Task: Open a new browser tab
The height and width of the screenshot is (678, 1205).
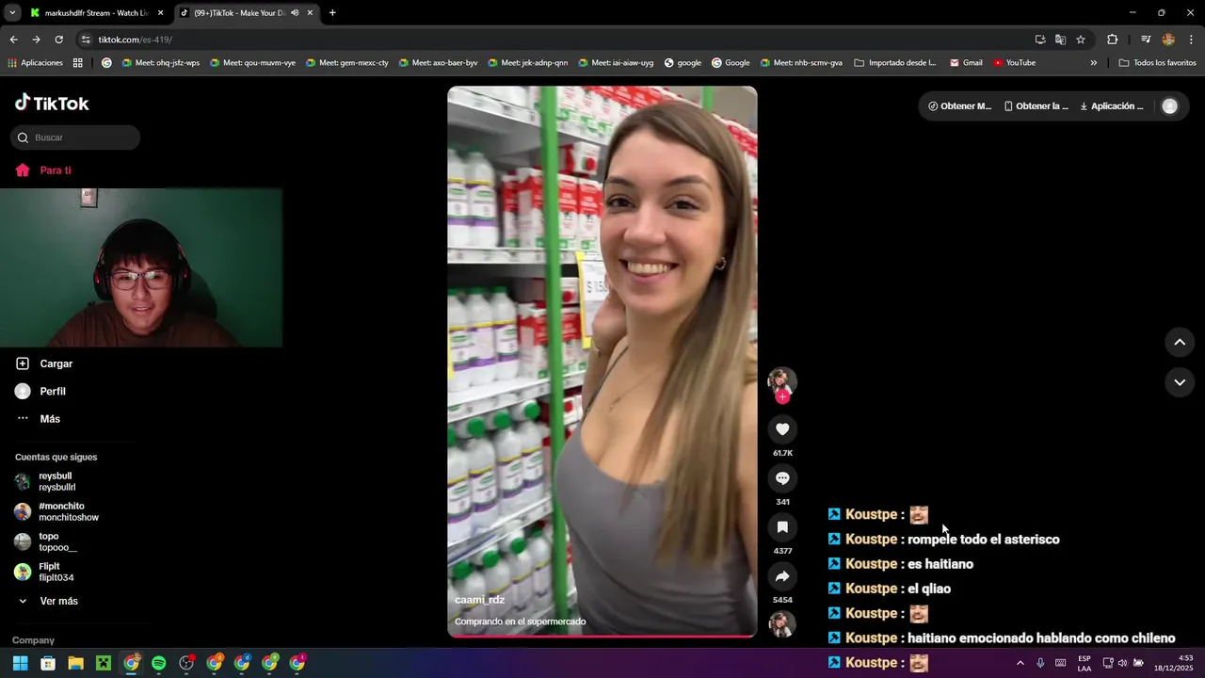Action: (332, 13)
